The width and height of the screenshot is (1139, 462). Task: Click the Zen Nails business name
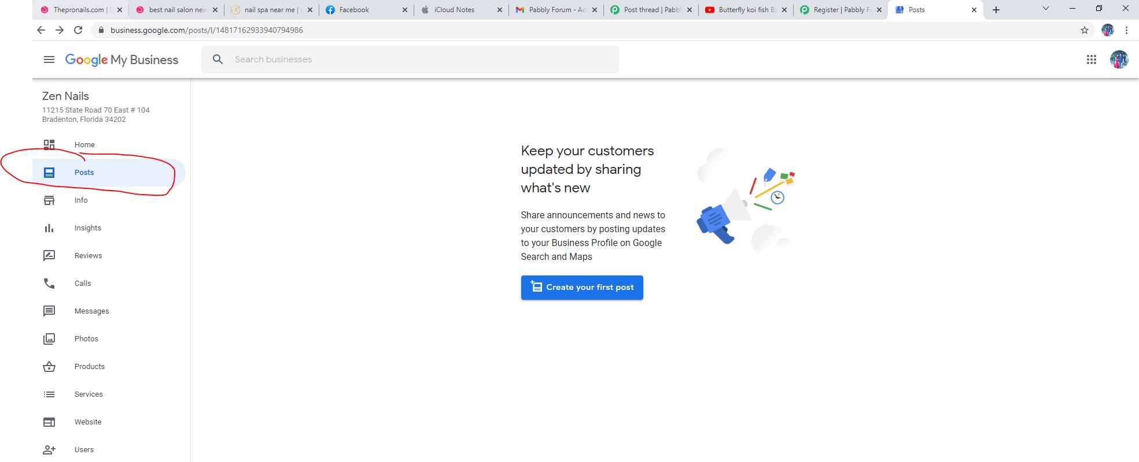pyautogui.click(x=65, y=96)
